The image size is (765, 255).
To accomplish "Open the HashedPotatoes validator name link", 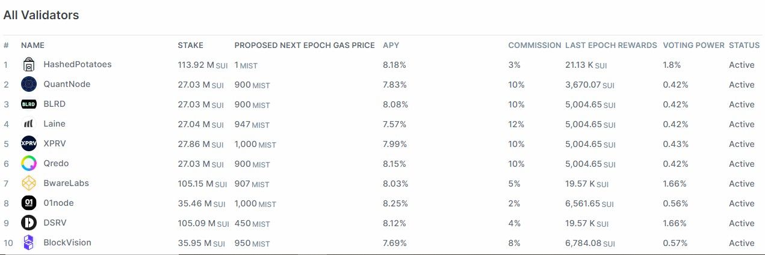I will click(77, 64).
